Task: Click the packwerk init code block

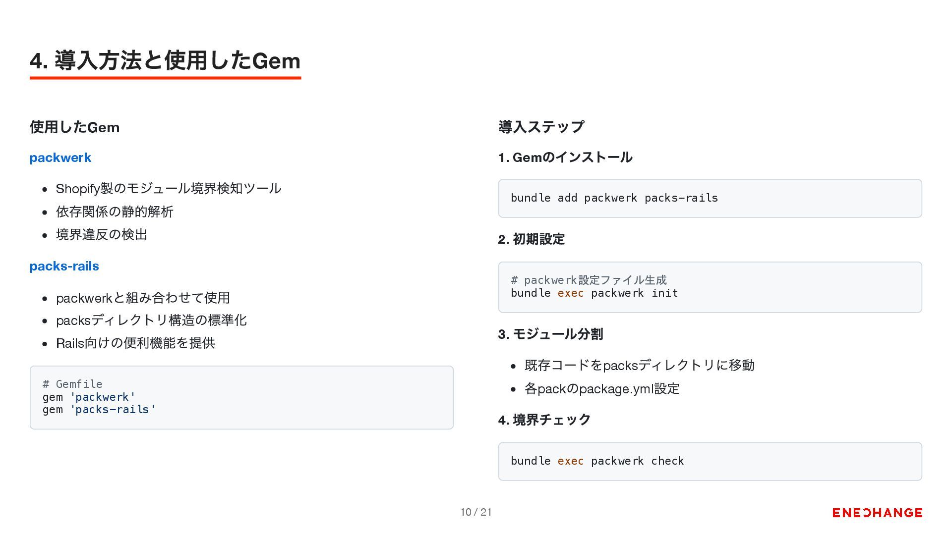Action: point(710,287)
